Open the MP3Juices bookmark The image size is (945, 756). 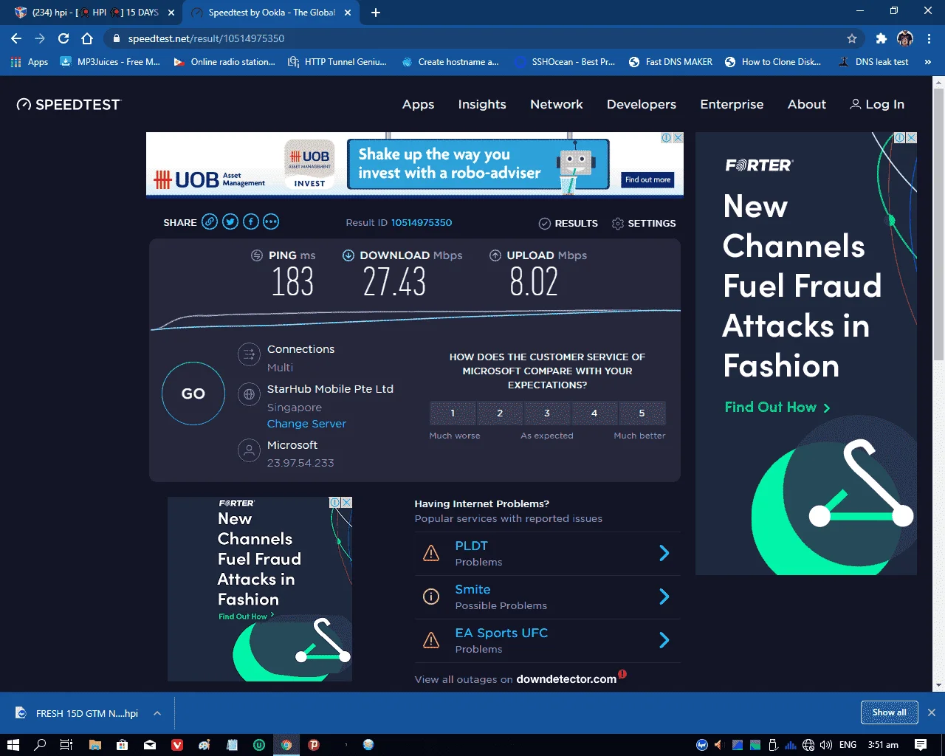[110, 62]
